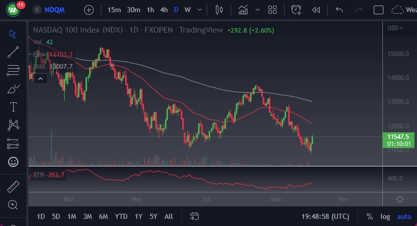Switch to the 15m timeframe
417x226 pixels.
[114, 10]
